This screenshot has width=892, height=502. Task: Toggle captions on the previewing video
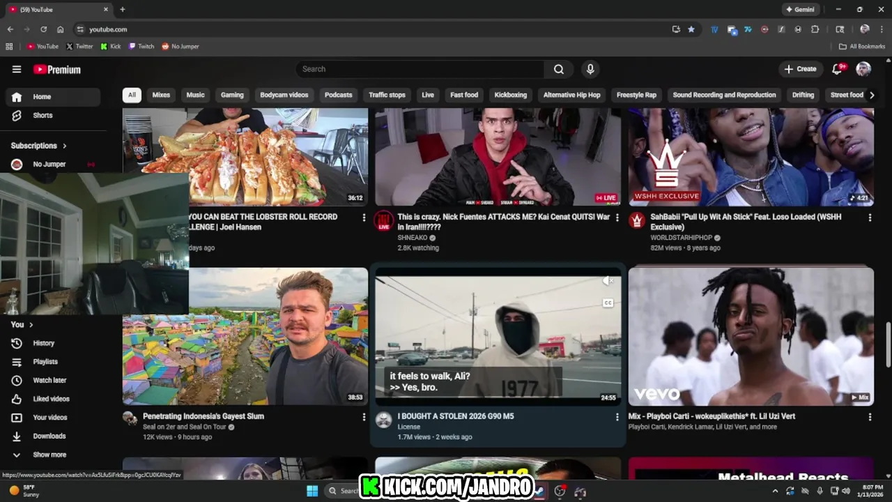coord(608,303)
